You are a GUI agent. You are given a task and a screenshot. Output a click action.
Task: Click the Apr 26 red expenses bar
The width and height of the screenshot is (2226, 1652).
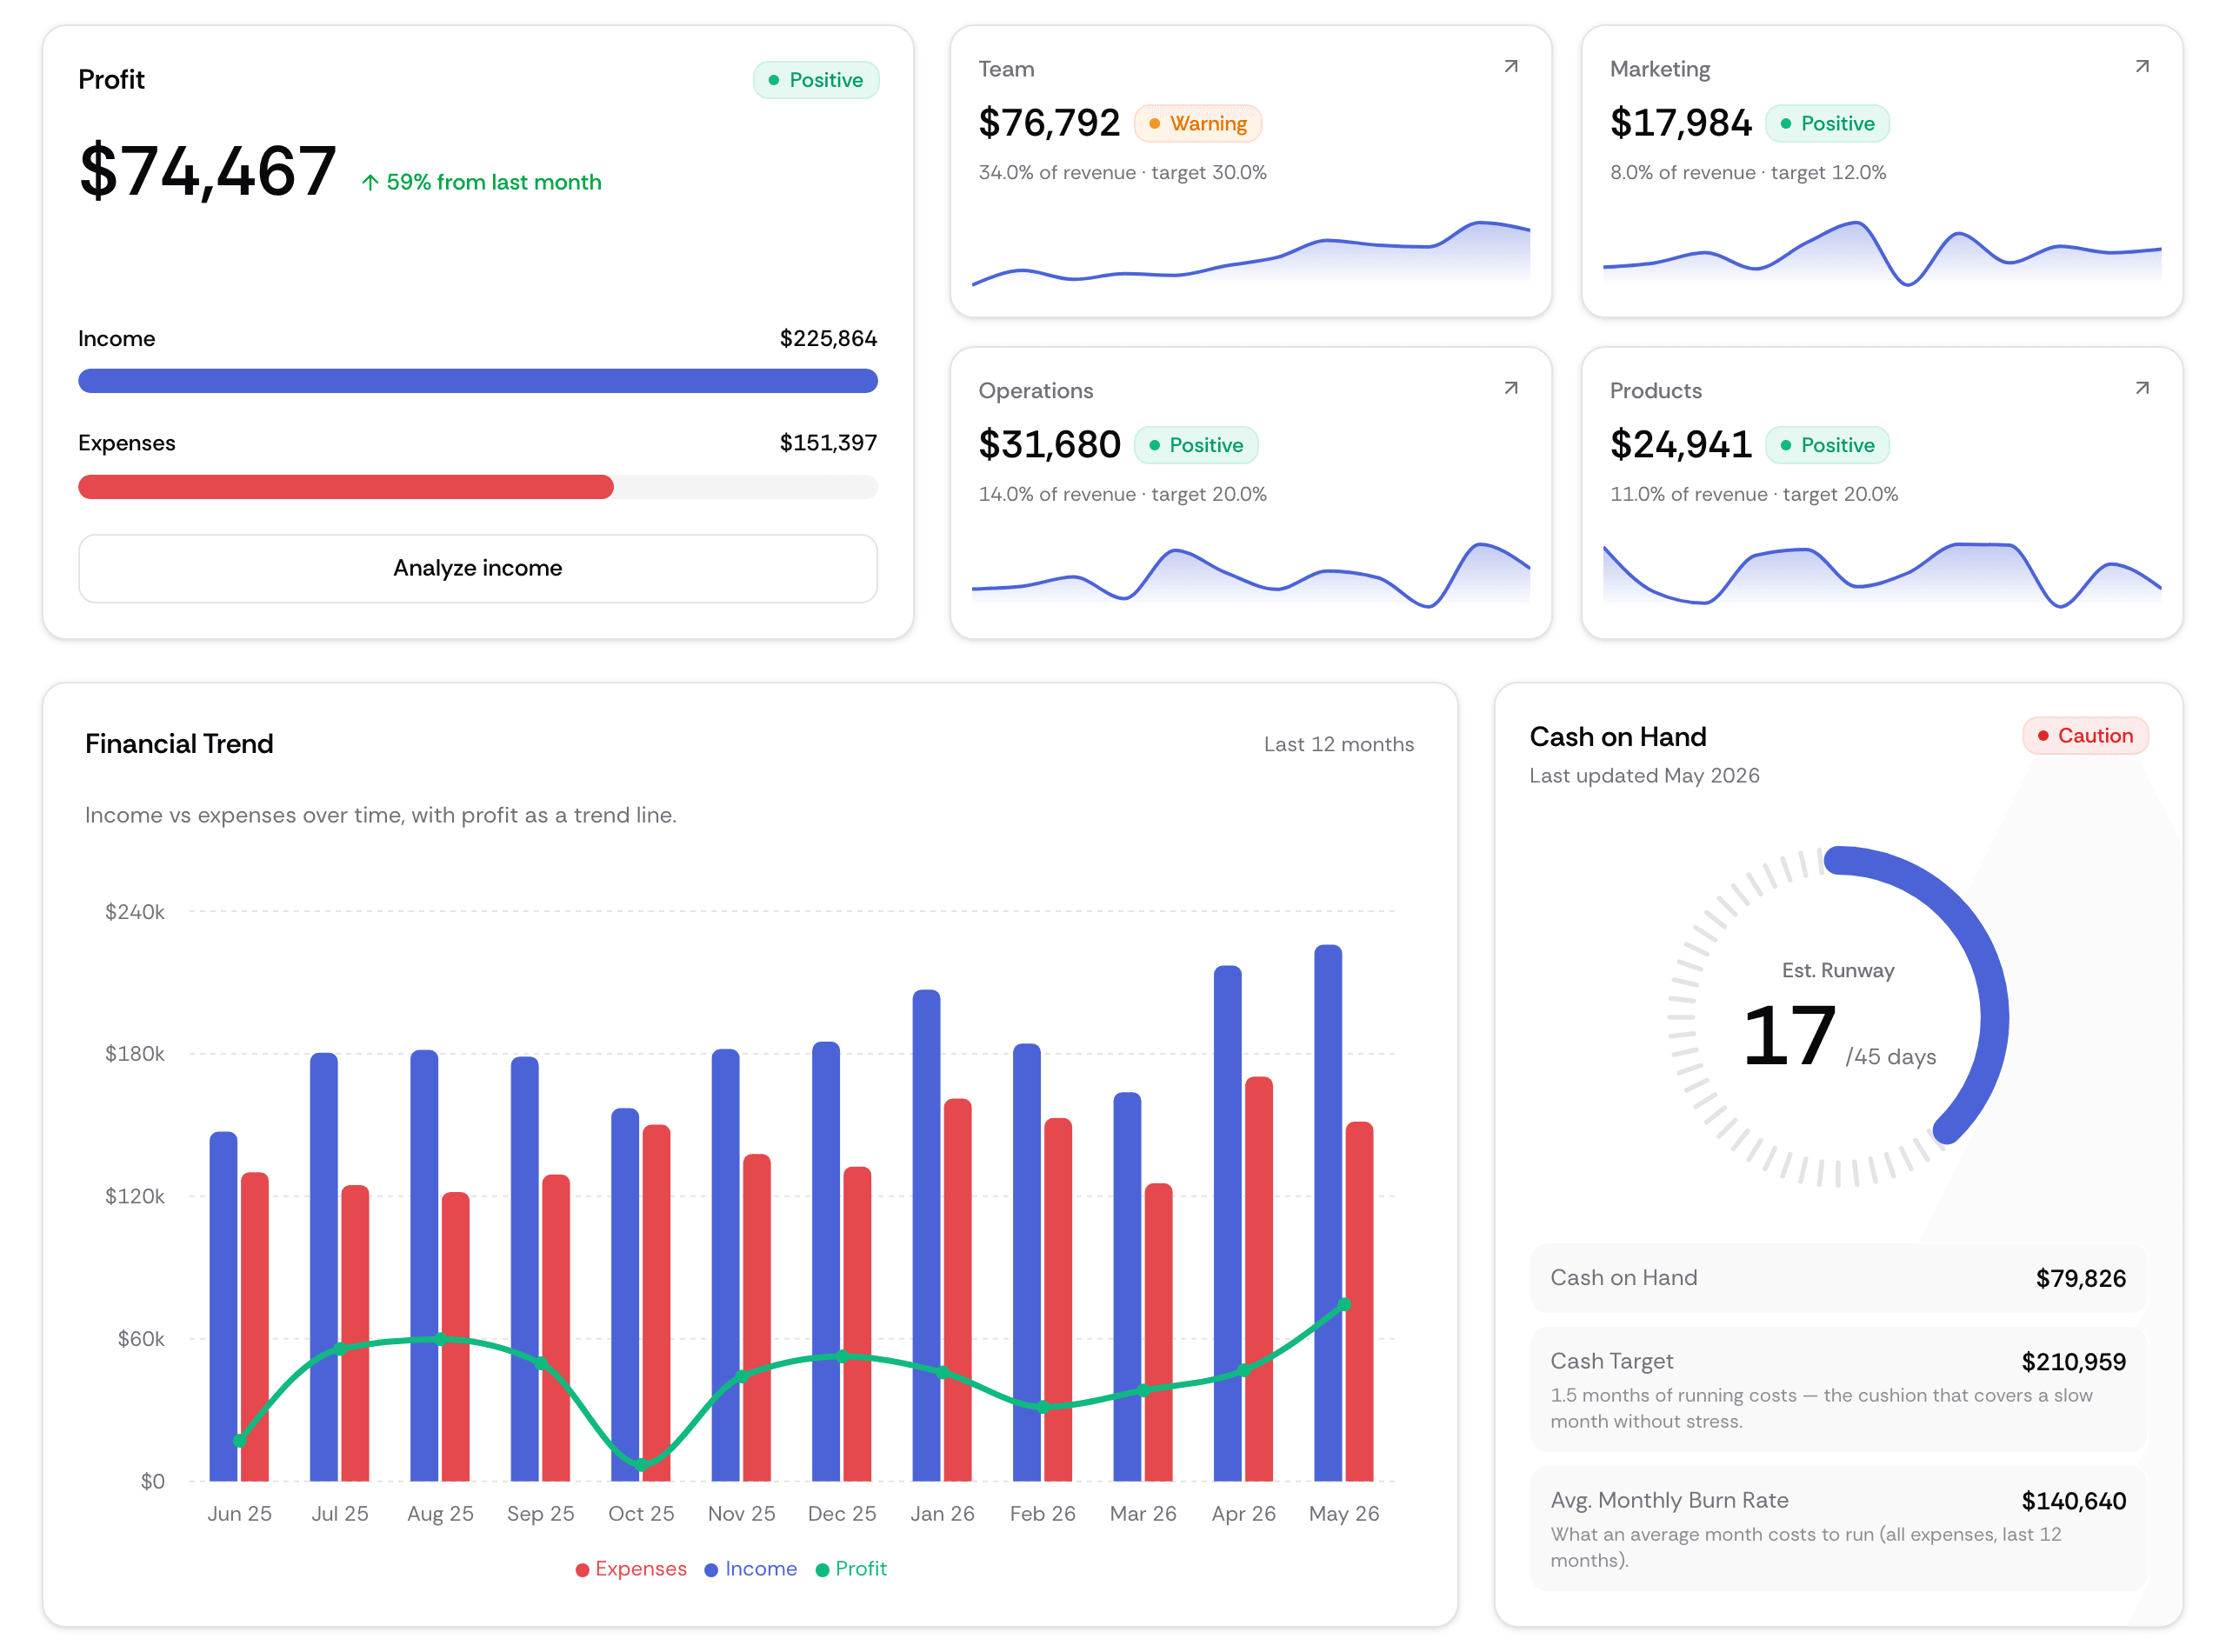(1259, 1279)
